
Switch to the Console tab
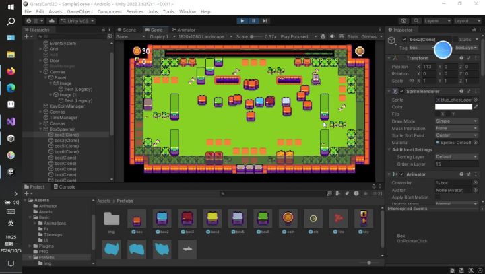tap(65, 186)
